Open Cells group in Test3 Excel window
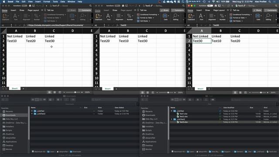Viewport: 279px width, 157px height. 258,17
